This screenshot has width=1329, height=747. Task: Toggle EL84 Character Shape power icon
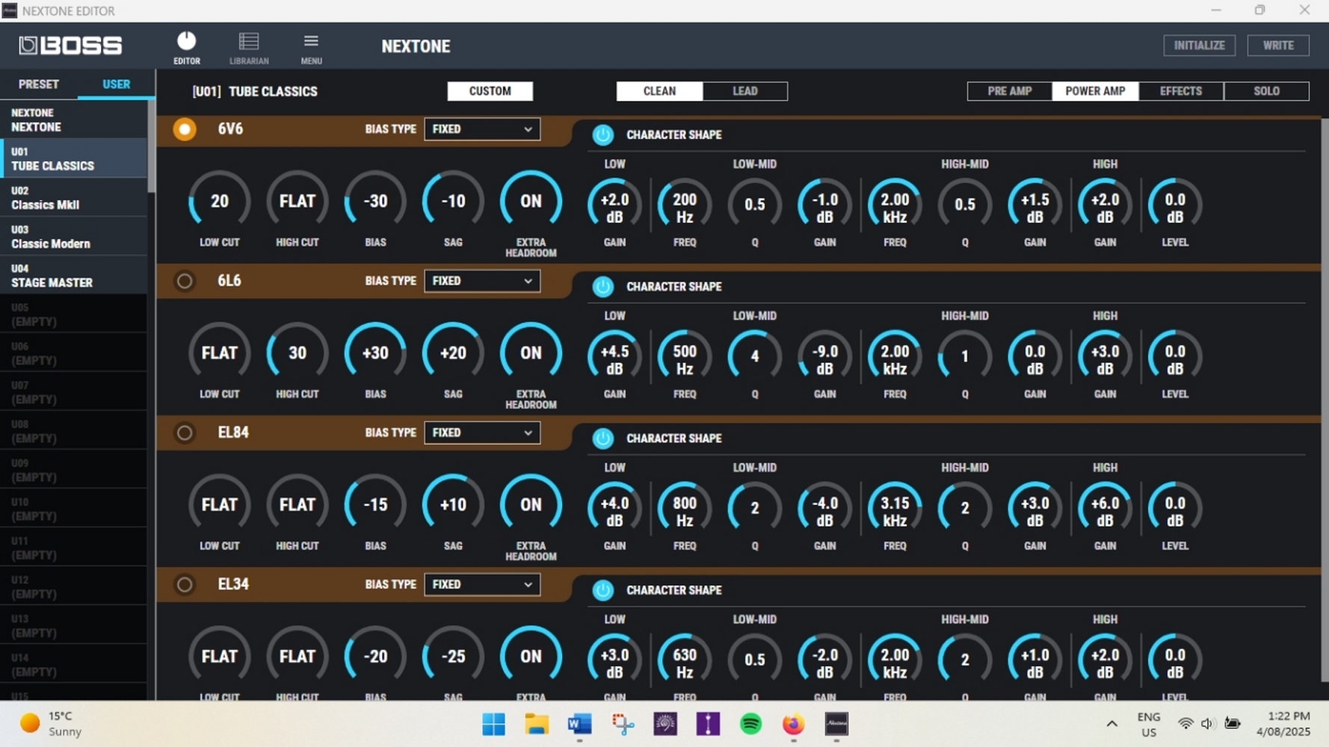602,438
